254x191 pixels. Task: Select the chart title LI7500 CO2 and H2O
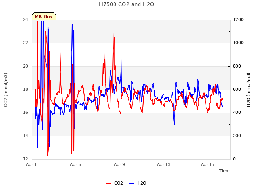pos(126,4)
